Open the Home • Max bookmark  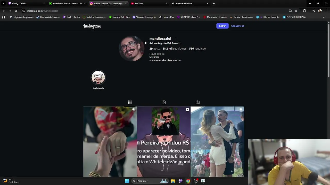[167, 17]
